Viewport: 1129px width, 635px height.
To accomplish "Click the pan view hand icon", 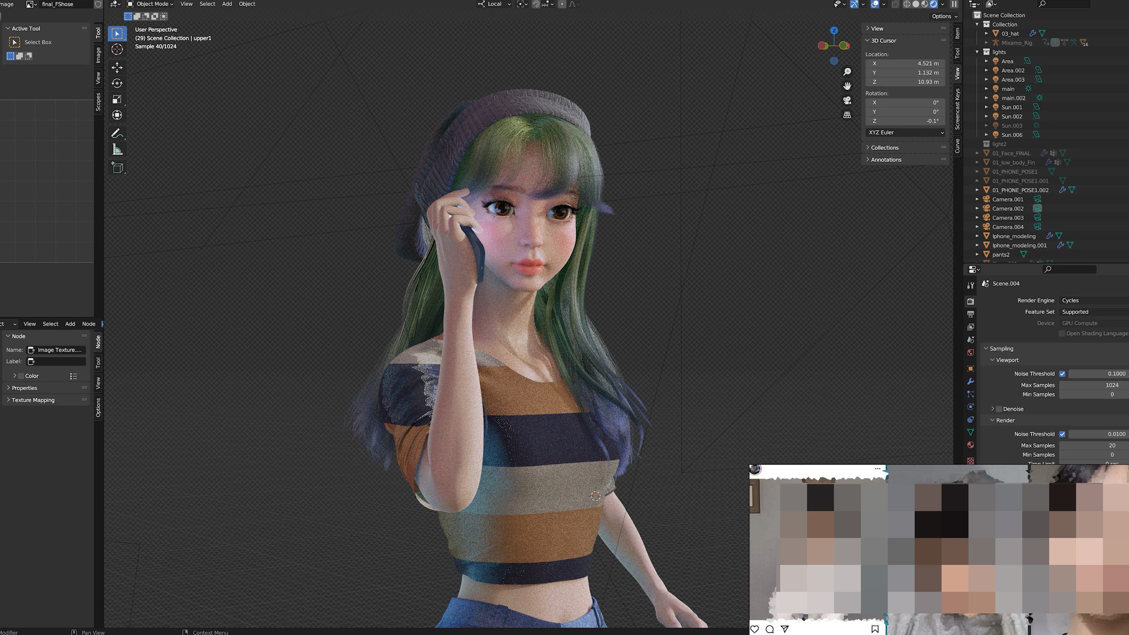I will click(x=847, y=86).
